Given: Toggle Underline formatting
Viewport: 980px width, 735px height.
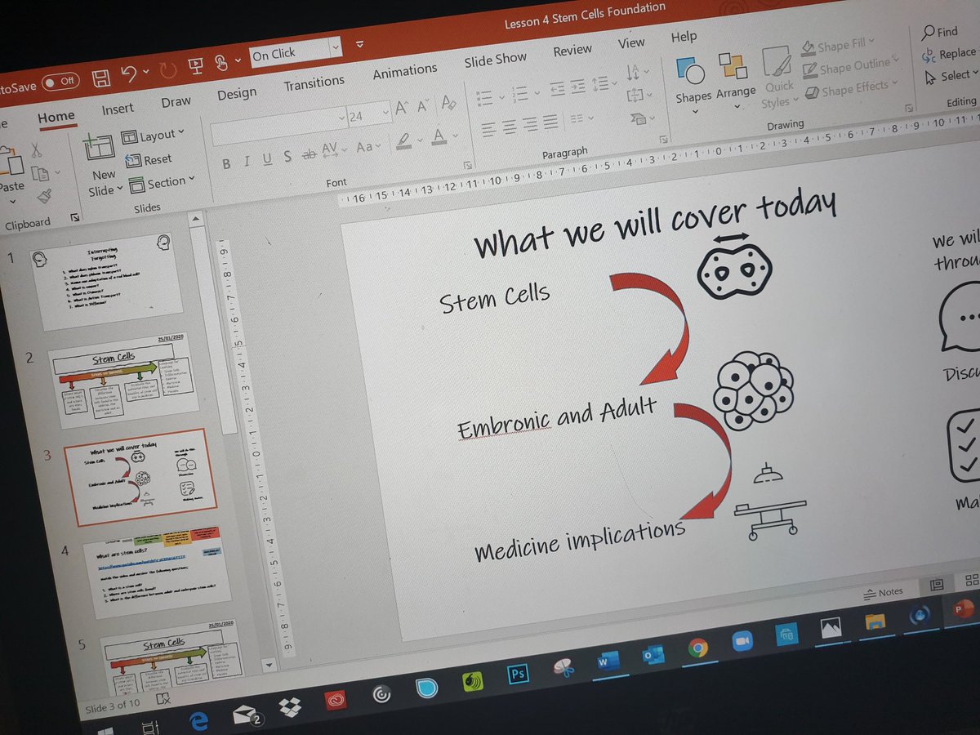Looking at the screenshot, I should point(267,159).
